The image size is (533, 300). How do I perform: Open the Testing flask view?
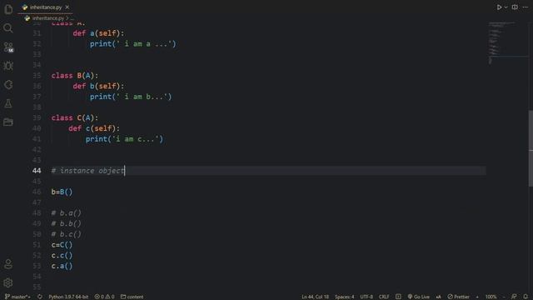(x=8, y=103)
